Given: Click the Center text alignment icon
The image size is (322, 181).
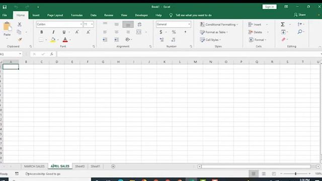Looking at the screenshot, I should 116,32.
